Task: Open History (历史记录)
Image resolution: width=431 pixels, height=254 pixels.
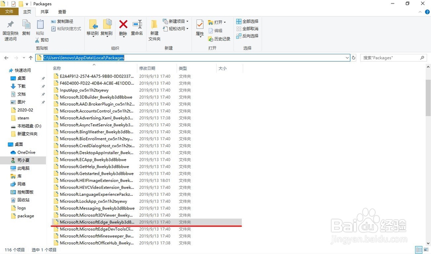Action: [219, 39]
